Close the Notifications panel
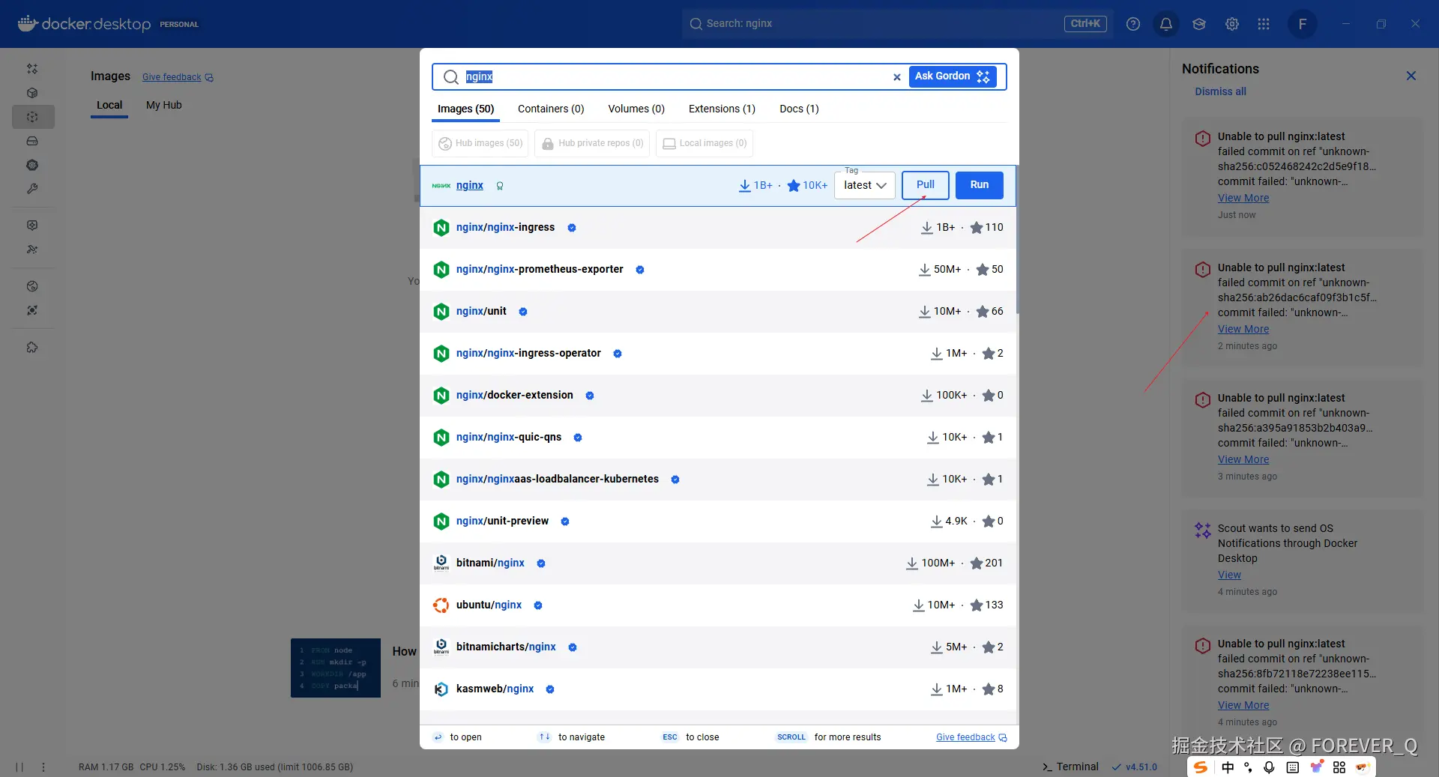Screen dimensions: 1439x777 (1411, 76)
